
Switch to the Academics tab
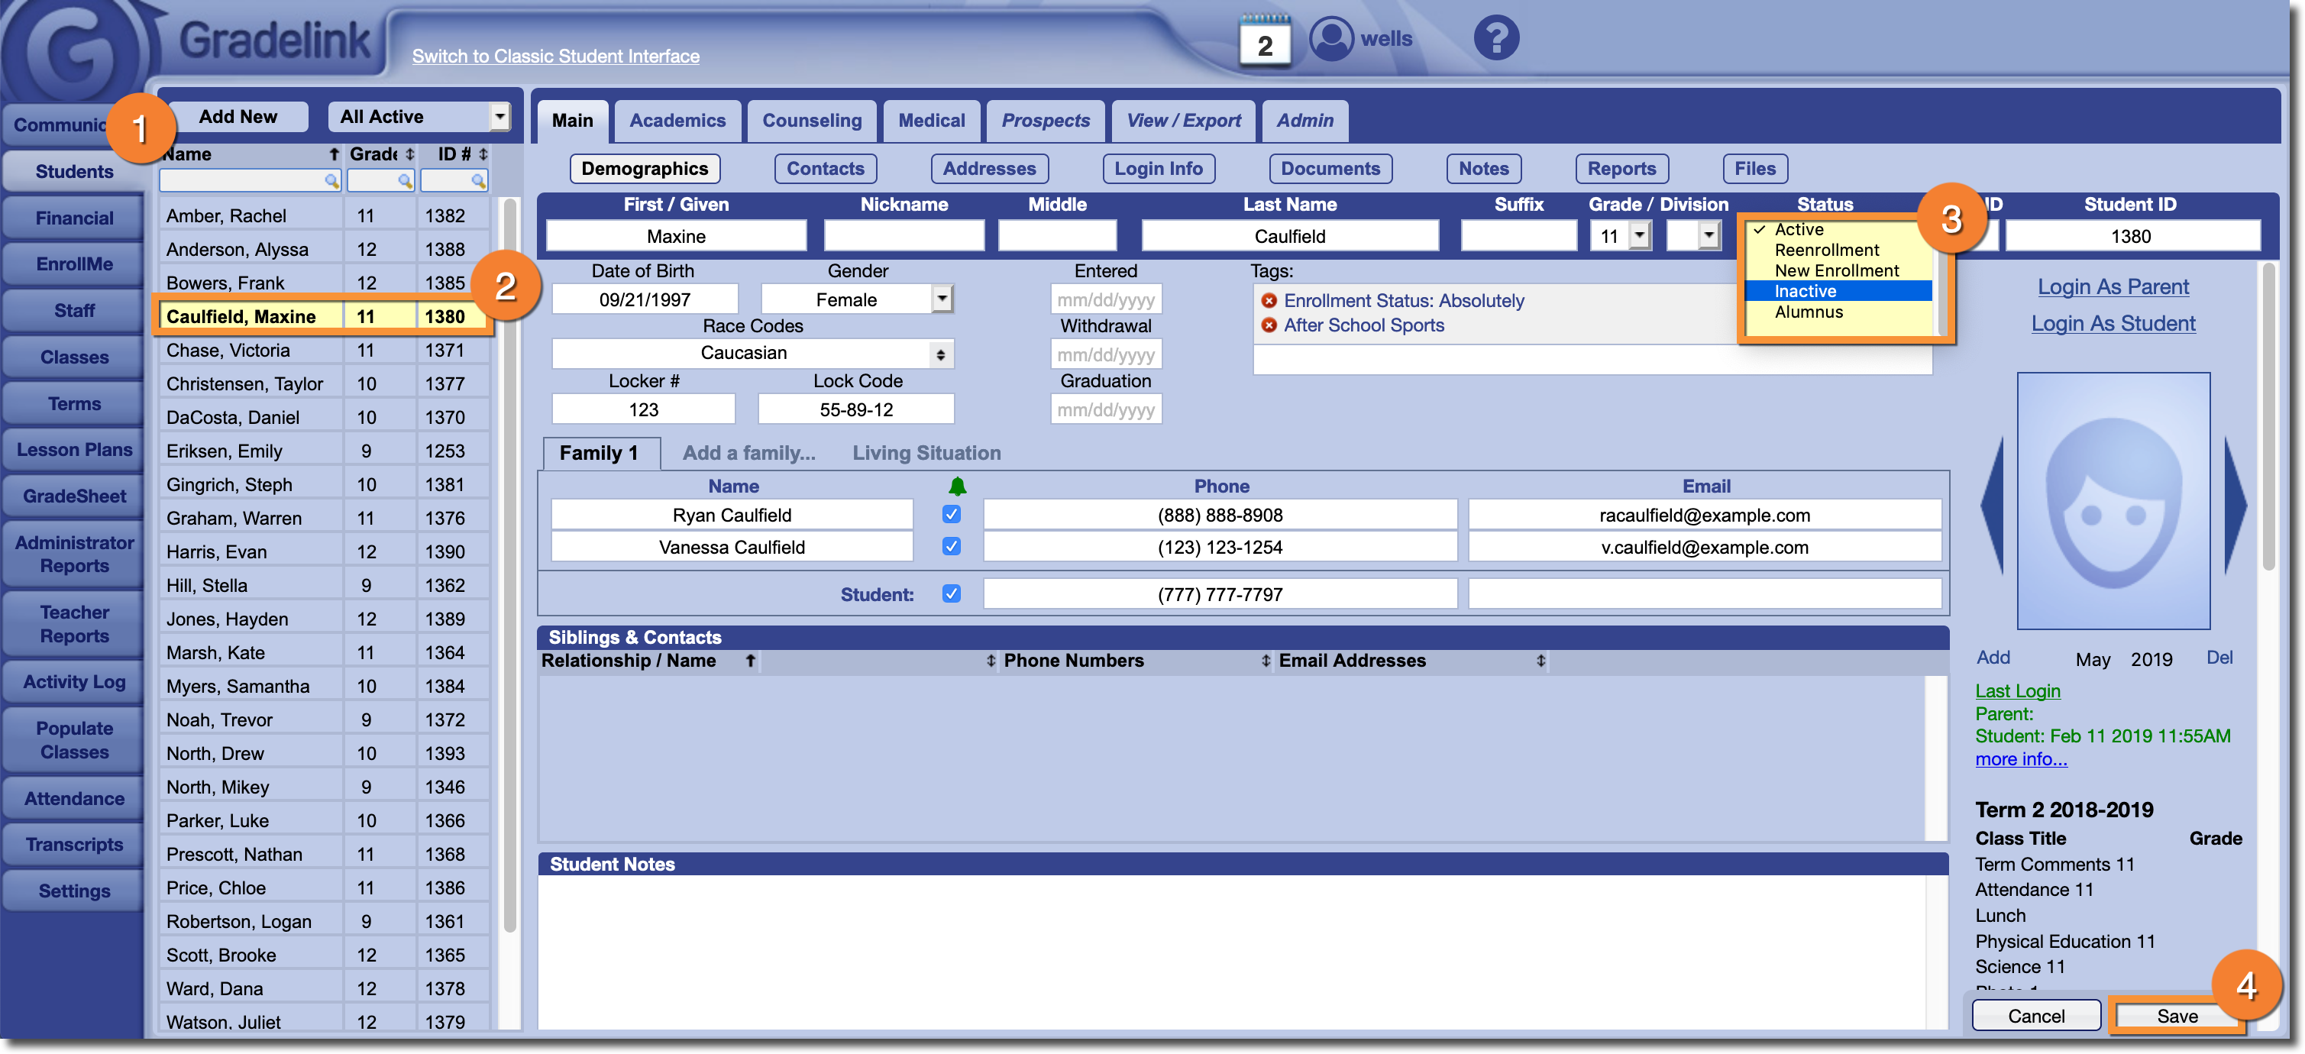coord(677,121)
